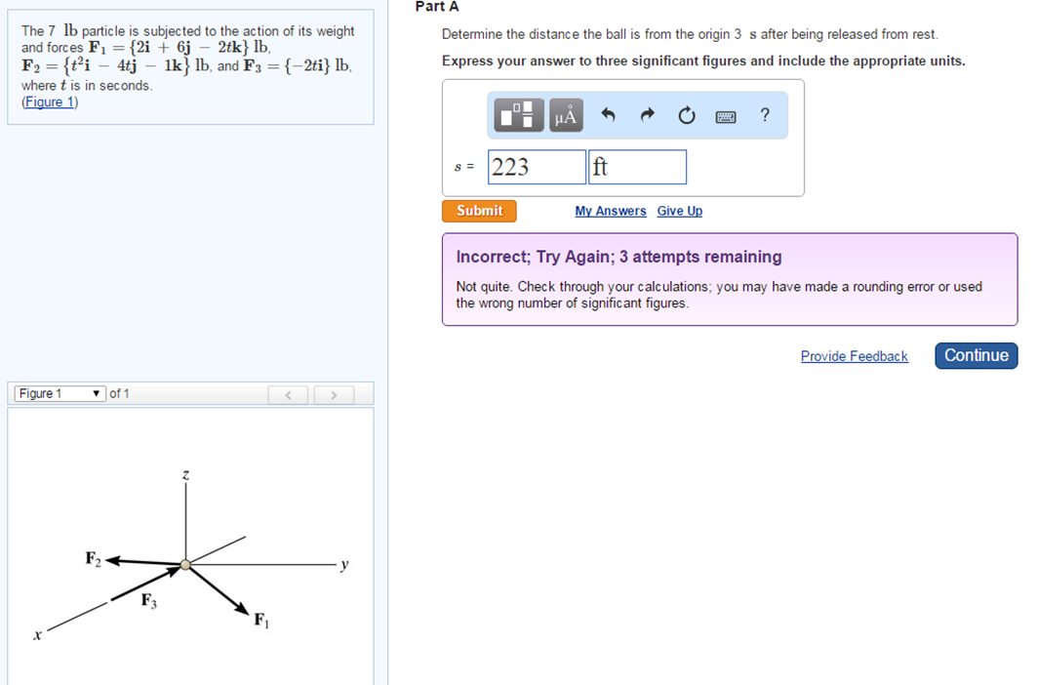Click the question mark help icon

pyautogui.click(x=764, y=114)
